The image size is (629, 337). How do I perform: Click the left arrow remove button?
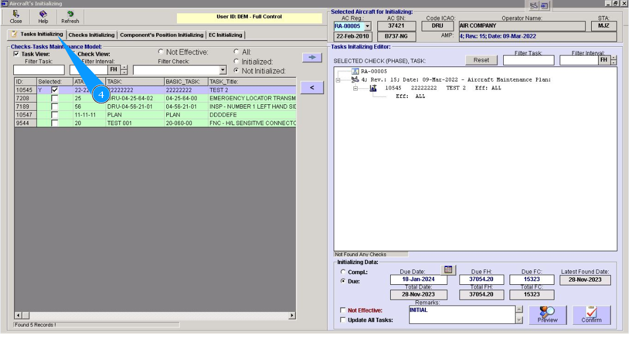tap(312, 88)
